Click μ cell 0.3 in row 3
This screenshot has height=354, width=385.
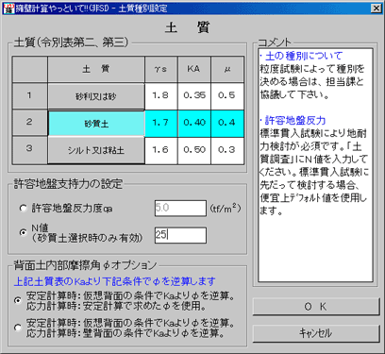[x=227, y=150]
